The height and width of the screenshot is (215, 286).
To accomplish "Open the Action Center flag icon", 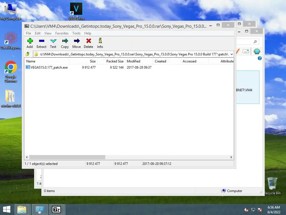I will coord(260,210).
